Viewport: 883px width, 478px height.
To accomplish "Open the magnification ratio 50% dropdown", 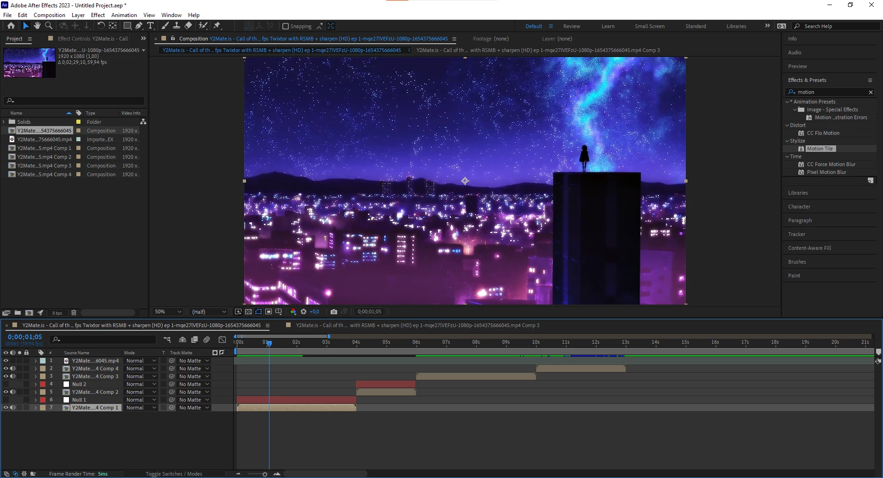I will pyautogui.click(x=168, y=311).
